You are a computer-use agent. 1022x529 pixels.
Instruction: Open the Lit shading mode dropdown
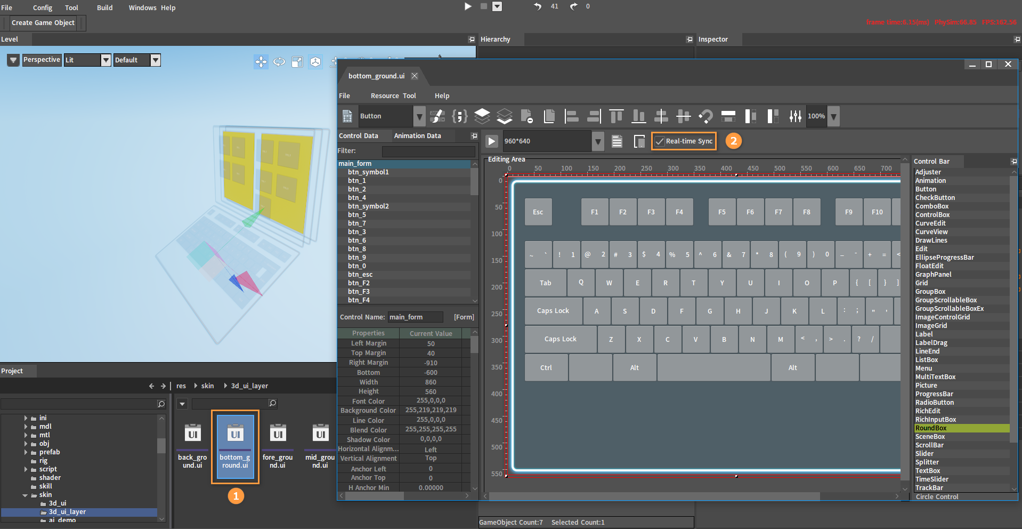pos(106,60)
